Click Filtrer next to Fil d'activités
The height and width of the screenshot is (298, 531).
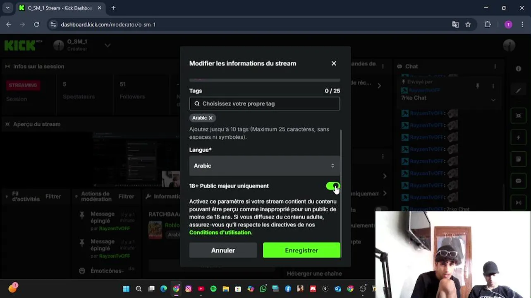point(53,197)
